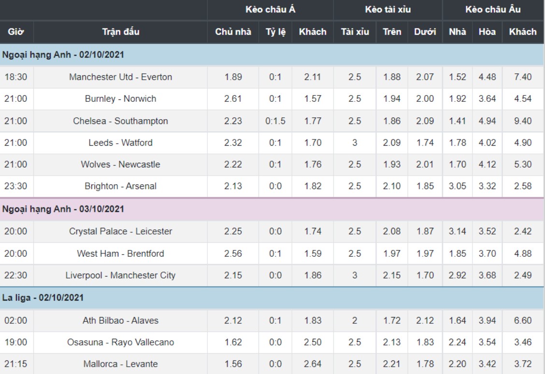Viewport: 545px width, 374px height.
Task: Select the Ngoại hạng Anh 03/10/2021 section
Action: click(272, 208)
